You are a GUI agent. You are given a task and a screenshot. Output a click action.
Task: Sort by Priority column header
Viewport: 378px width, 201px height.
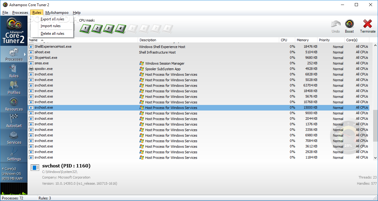coord(331,40)
